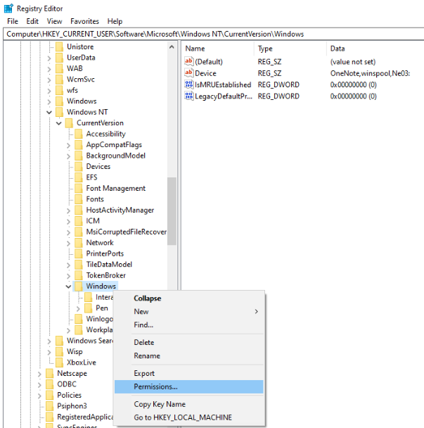Image resolution: width=424 pixels, height=428 pixels.
Task: Click the registry path address bar
Action: coord(211,34)
